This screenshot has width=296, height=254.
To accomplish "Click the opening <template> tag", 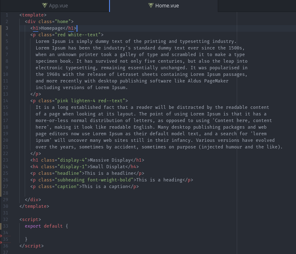I will 33,15.
